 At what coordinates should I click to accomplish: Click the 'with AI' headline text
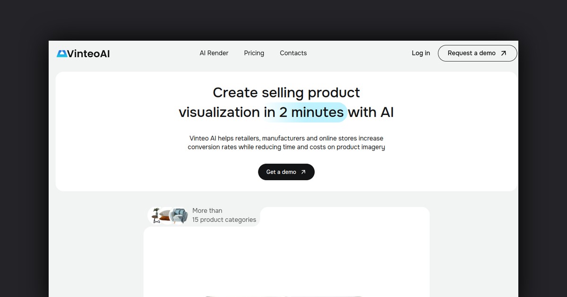coord(371,112)
